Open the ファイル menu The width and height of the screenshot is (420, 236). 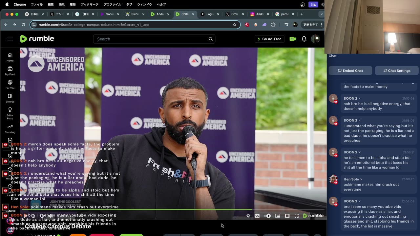pyautogui.click(x=37, y=5)
